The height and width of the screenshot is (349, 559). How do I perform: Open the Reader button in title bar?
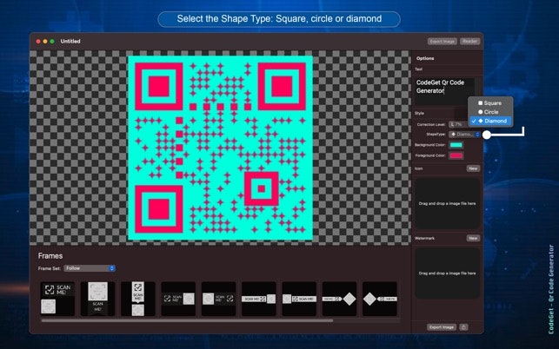click(469, 42)
